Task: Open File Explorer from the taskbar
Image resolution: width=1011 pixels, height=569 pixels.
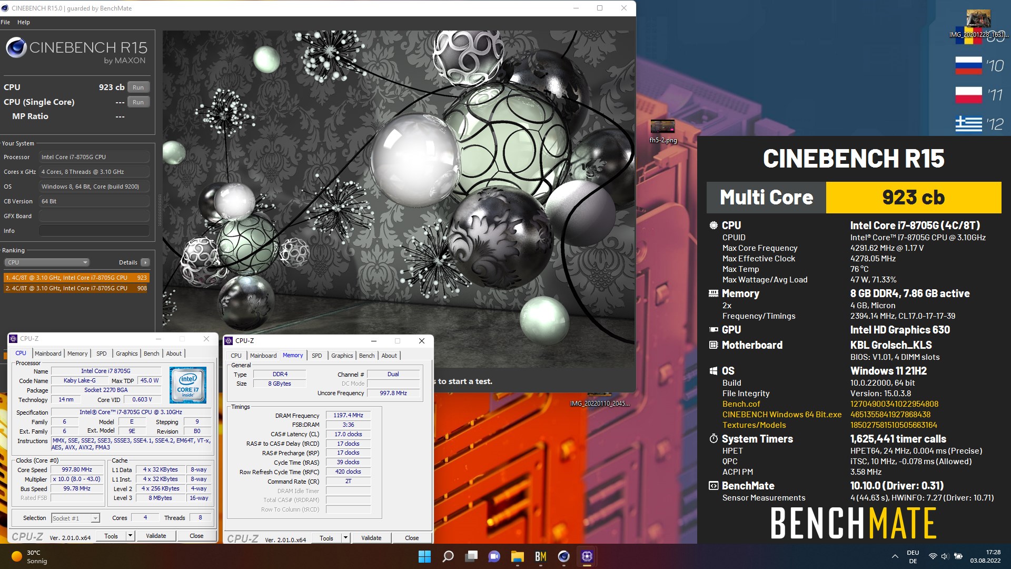Action: click(518, 556)
